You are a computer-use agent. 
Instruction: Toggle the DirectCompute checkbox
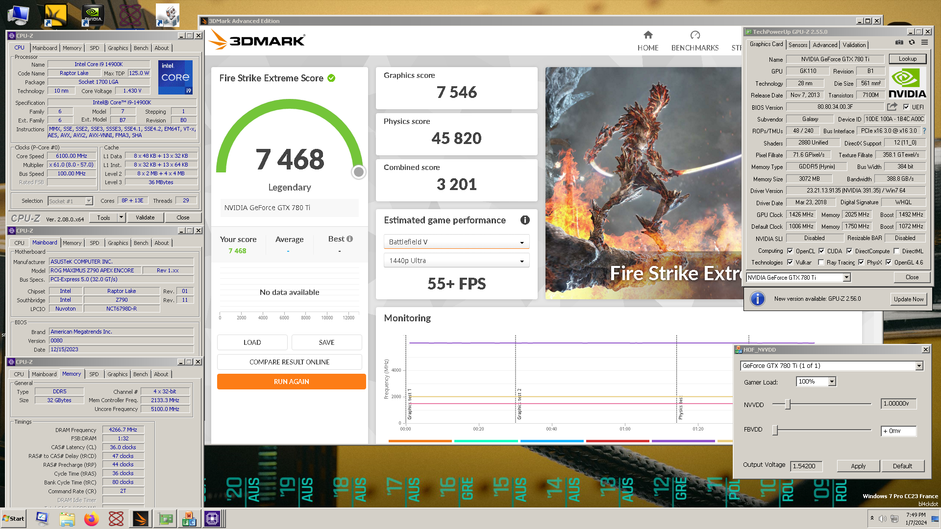849,251
